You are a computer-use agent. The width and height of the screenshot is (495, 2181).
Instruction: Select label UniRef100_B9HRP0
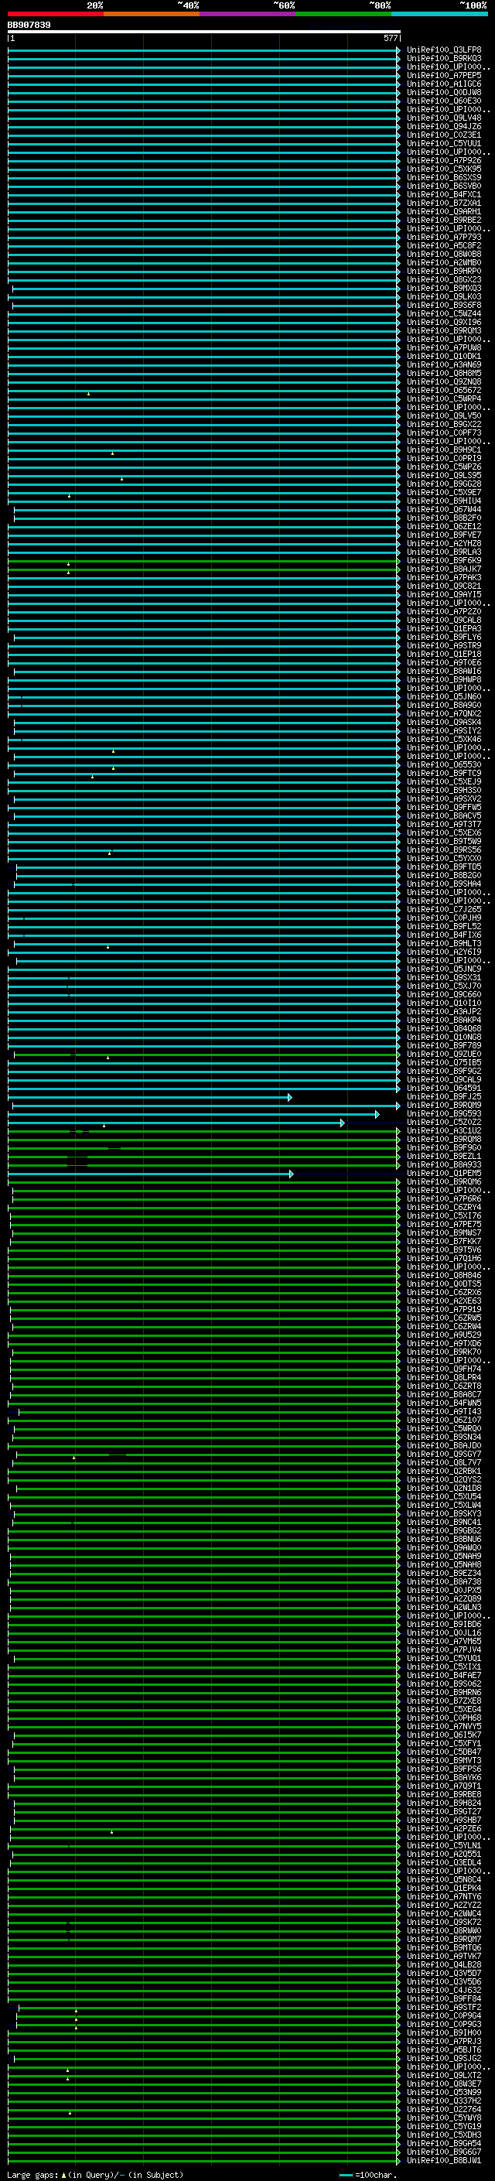(x=444, y=271)
